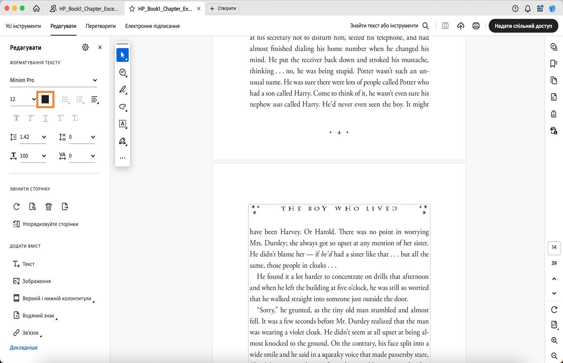Search 'Знайти текст або інструменти'

point(390,26)
